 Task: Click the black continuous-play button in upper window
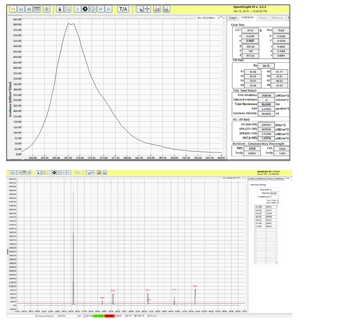(85, 9)
